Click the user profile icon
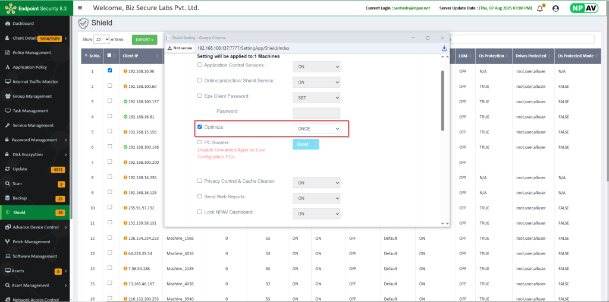The height and width of the screenshot is (302, 609). click(556, 8)
